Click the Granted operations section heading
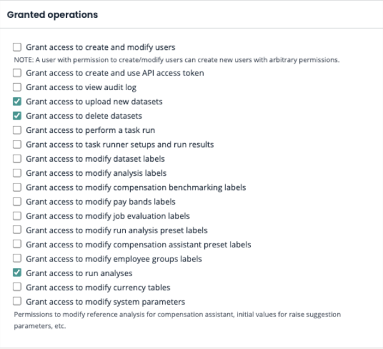This screenshot has height=349, width=383. [x=52, y=14]
